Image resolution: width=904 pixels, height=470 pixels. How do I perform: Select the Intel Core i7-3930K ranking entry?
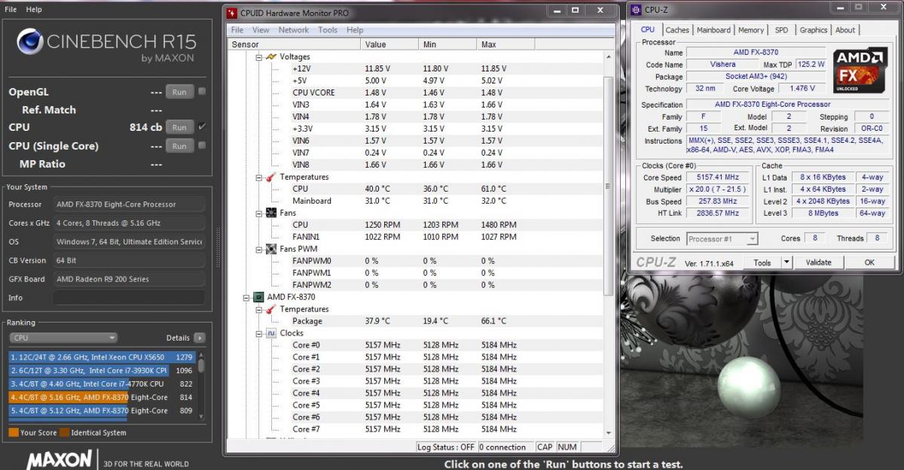102,370
